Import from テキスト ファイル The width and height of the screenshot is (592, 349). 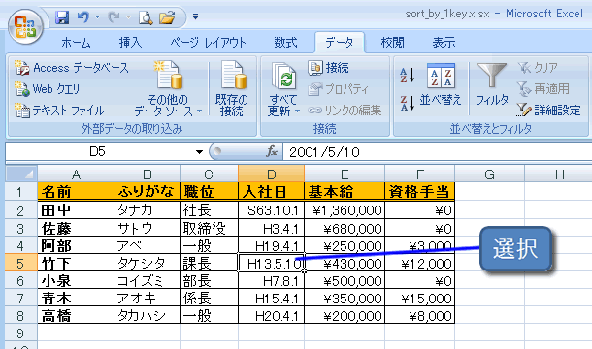pyautogui.click(x=59, y=111)
